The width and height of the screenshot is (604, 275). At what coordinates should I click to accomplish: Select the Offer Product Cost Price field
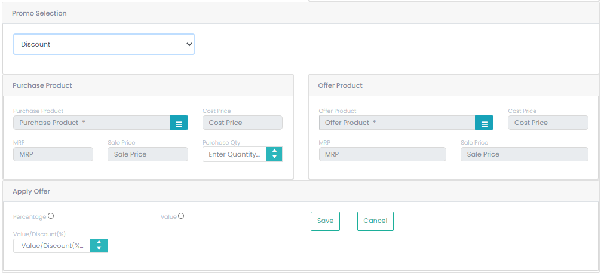548,123
